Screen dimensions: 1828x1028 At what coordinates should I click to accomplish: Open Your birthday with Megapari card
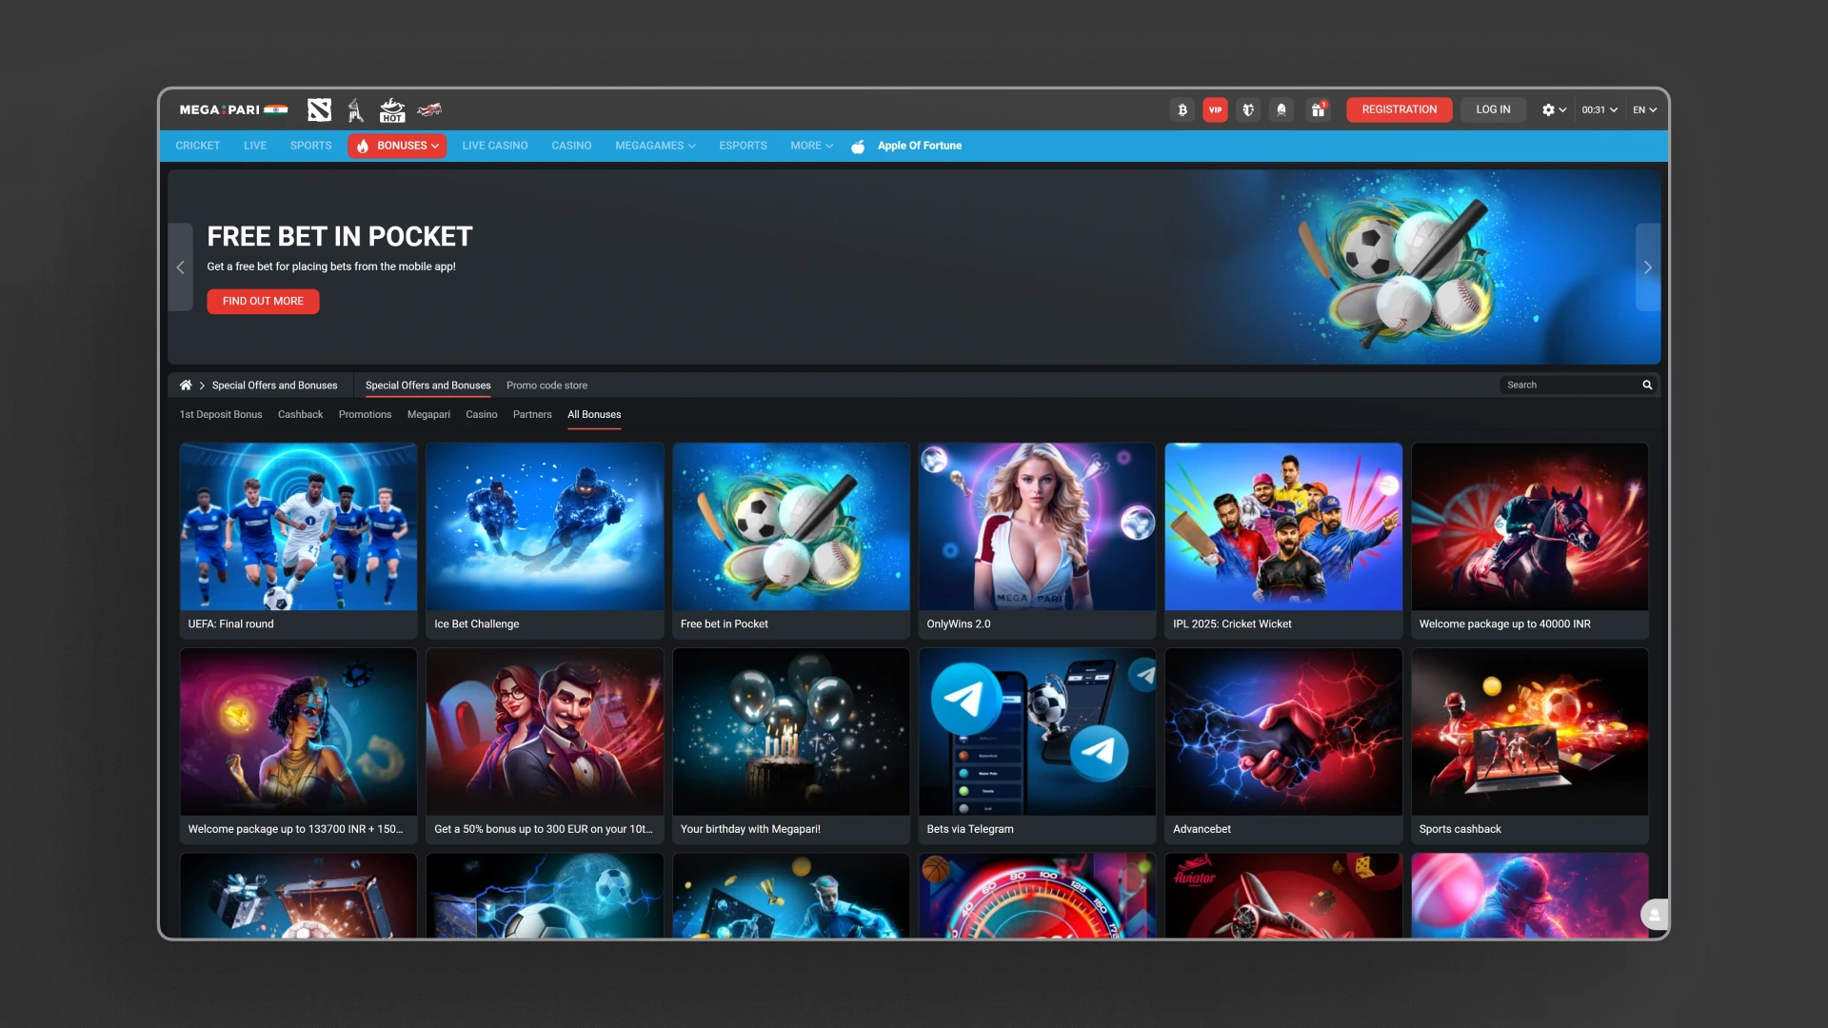791,745
